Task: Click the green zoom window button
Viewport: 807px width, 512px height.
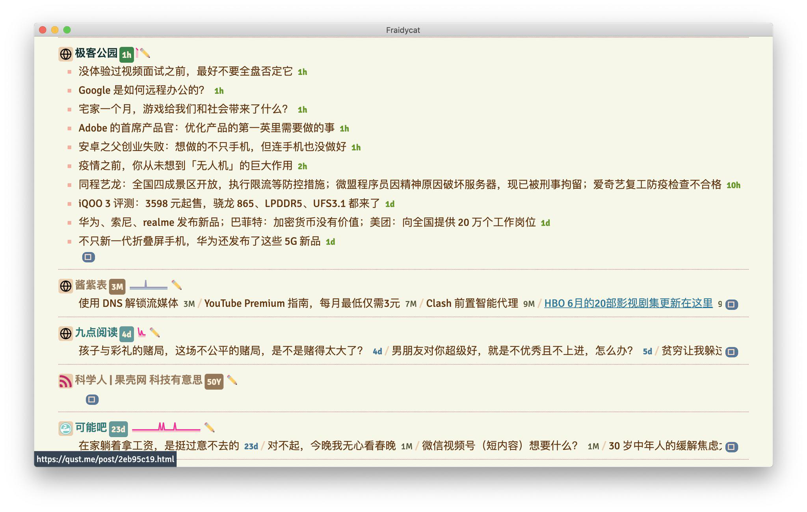Action: [67, 30]
